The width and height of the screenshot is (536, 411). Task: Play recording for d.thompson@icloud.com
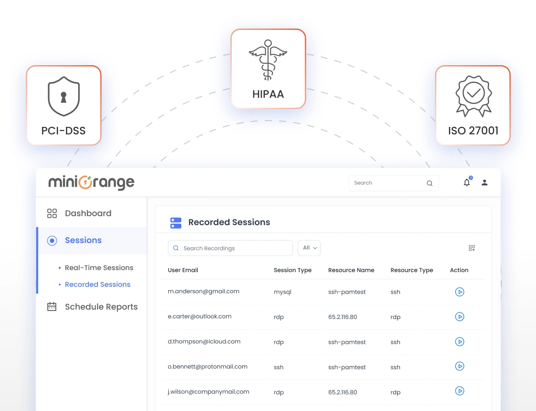click(460, 342)
